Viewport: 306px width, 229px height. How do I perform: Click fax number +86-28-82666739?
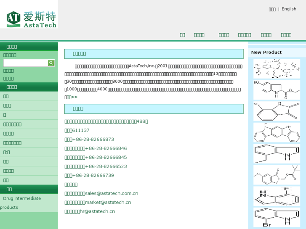coord(93,175)
